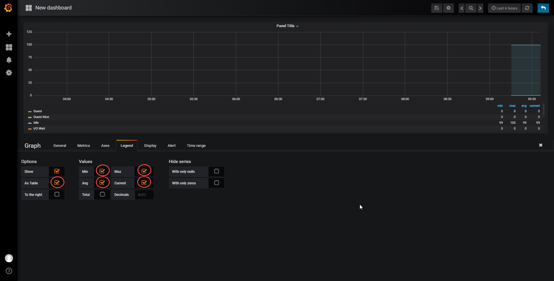
Task: Shift time range forward with right arrow
Action: click(x=480, y=8)
